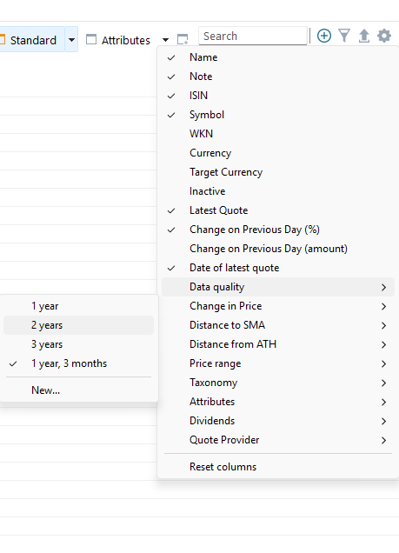Uncheck the Symbol column
Screen dimensions: 399x553
tap(278, 115)
